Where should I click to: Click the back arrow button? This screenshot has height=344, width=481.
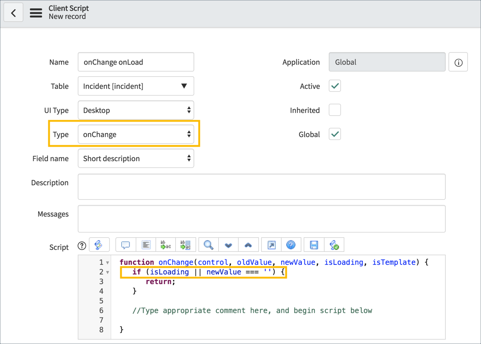[13, 12]
